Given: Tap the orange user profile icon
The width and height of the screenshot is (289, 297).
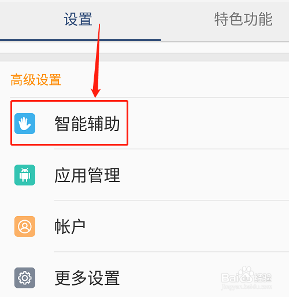Looking at the screenshot, I should click(x=25, y=227).
